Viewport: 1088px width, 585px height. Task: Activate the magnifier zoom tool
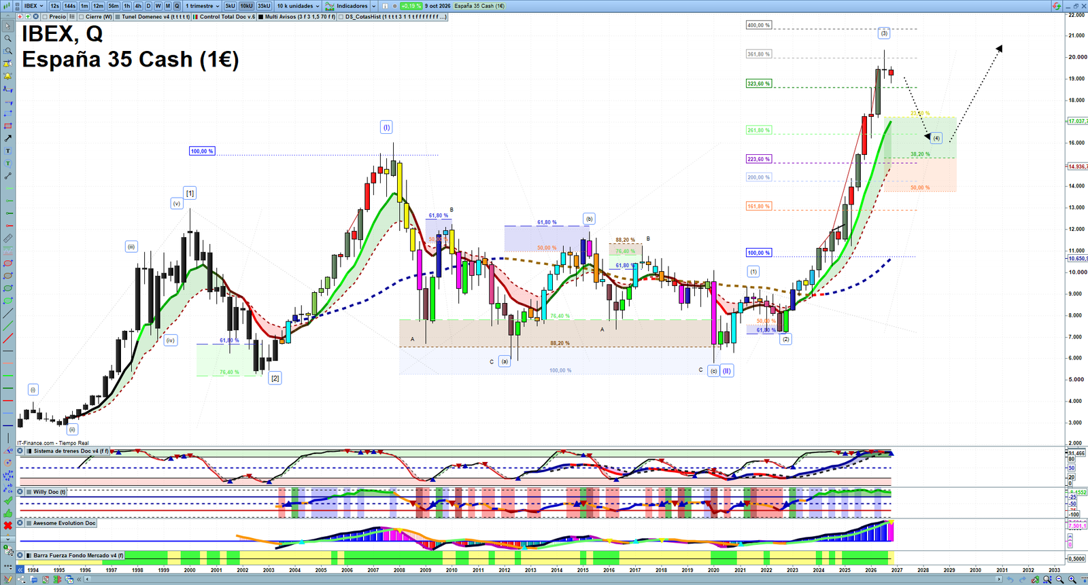pos(8,38)
